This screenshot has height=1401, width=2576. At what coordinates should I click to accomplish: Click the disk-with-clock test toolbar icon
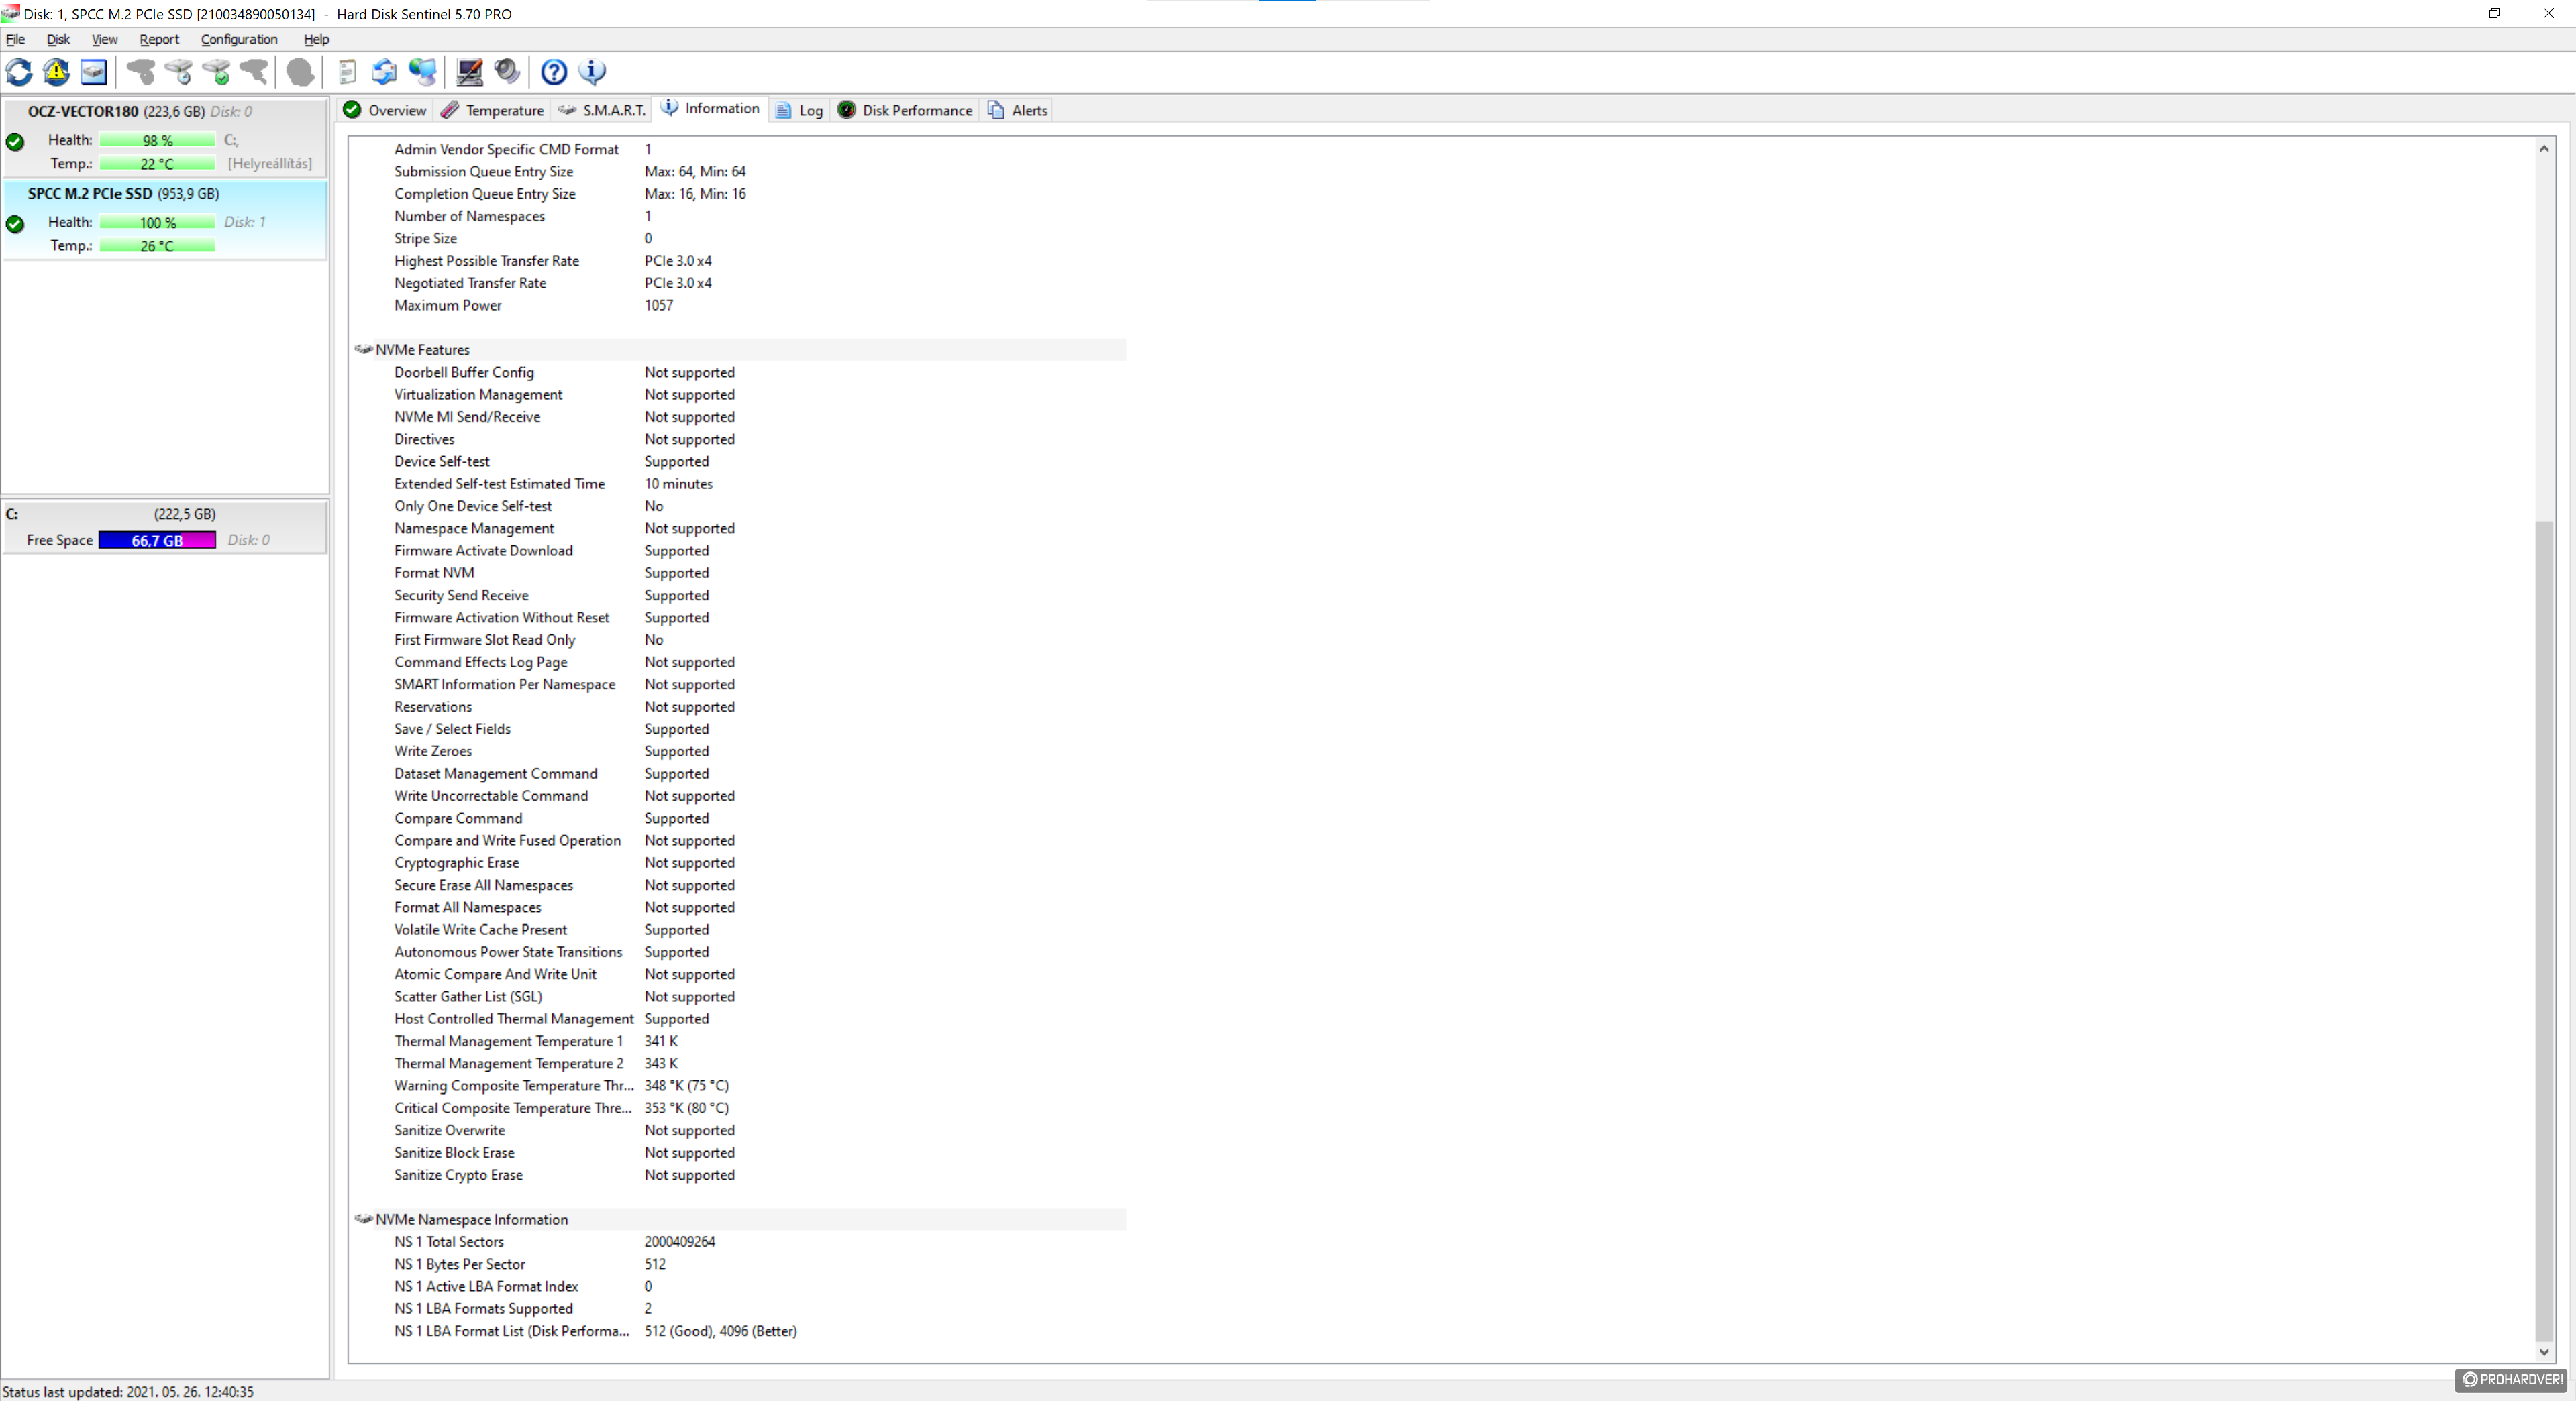point(179,72)
